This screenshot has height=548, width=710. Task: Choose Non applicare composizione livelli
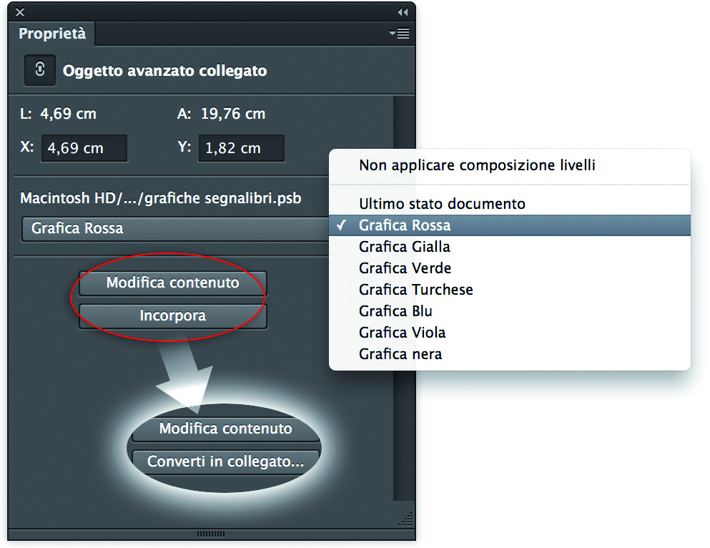510,165
